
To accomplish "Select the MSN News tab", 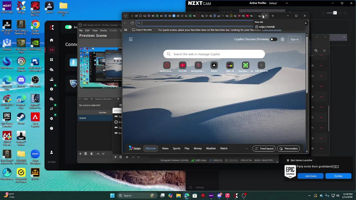I will click(x=165, y=148).
